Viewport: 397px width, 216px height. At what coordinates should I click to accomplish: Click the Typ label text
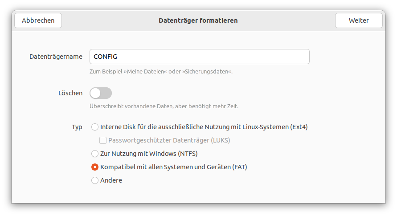coord(77,127)
